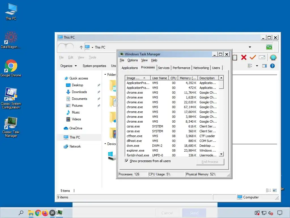
Task: Toggle Show processes from all users checkbox
Action: click(x=127, y=161)
